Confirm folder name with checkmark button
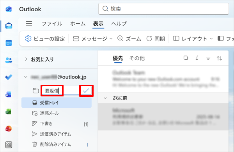 [86, 91]
